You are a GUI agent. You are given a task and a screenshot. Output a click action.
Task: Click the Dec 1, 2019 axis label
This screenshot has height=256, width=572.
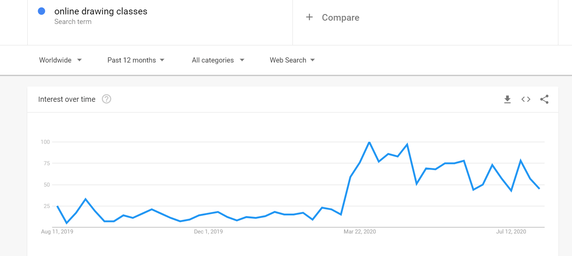pyautogui.click(x=208, y=232)
